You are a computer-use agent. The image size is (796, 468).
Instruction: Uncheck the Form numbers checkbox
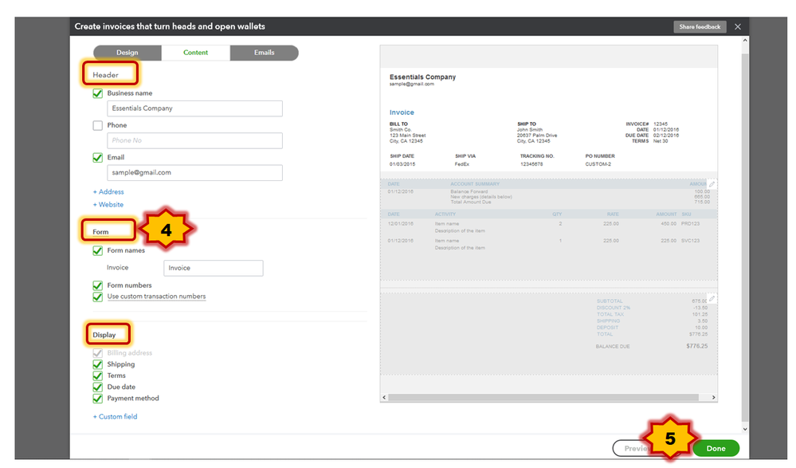coord(97,285)
